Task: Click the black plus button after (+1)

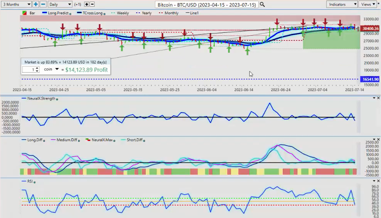Action: (87, 4)
